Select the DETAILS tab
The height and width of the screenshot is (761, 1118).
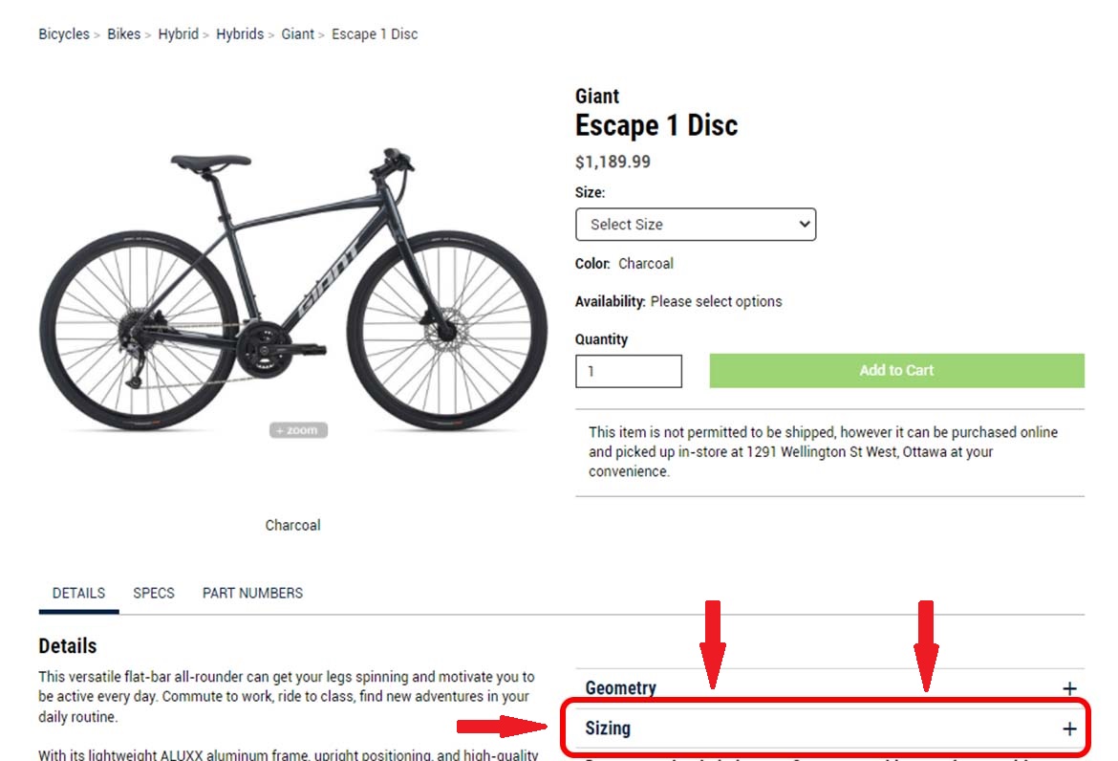(78, 593)
